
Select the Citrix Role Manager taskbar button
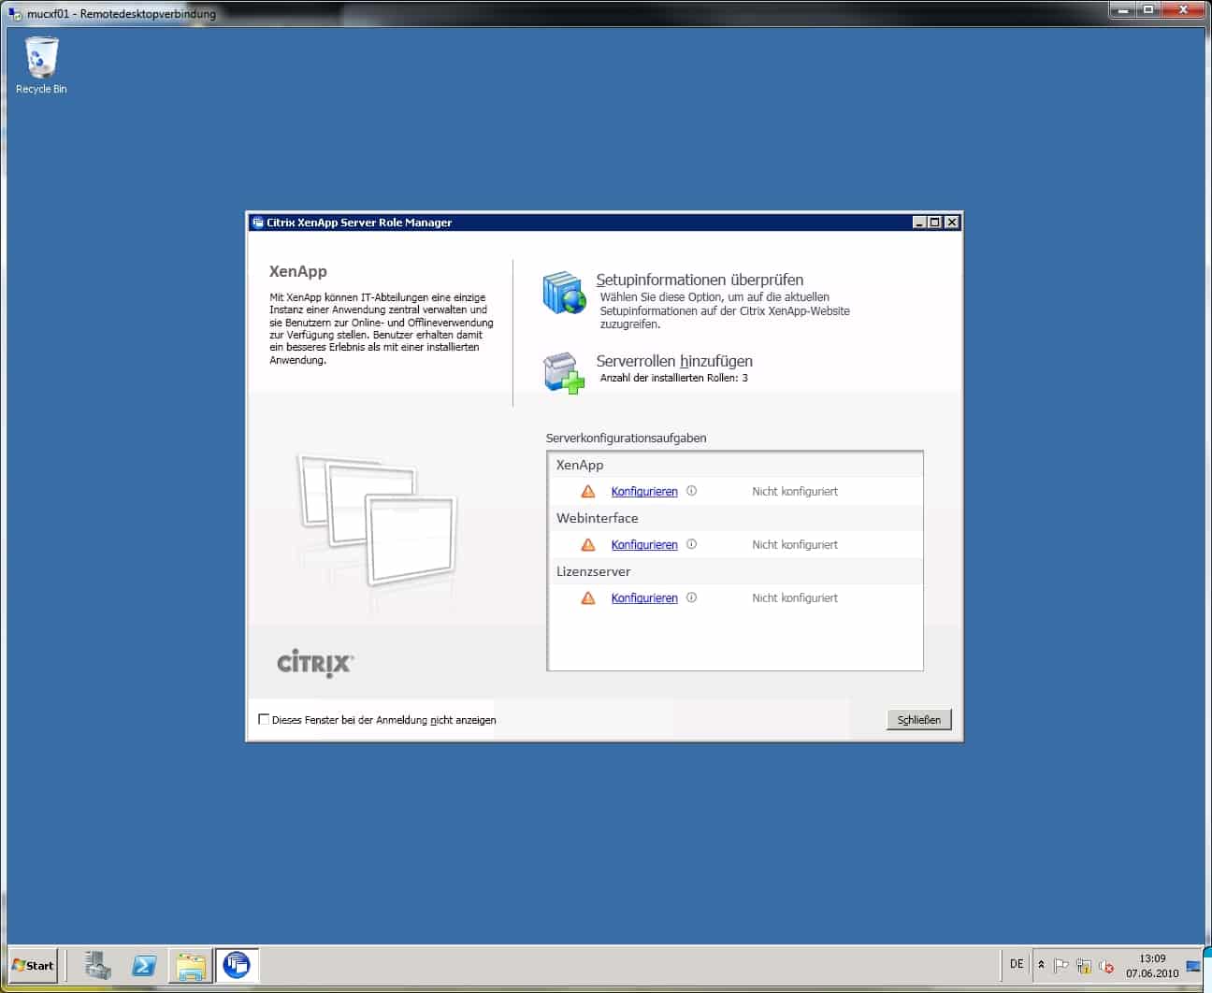coord(238,965)
